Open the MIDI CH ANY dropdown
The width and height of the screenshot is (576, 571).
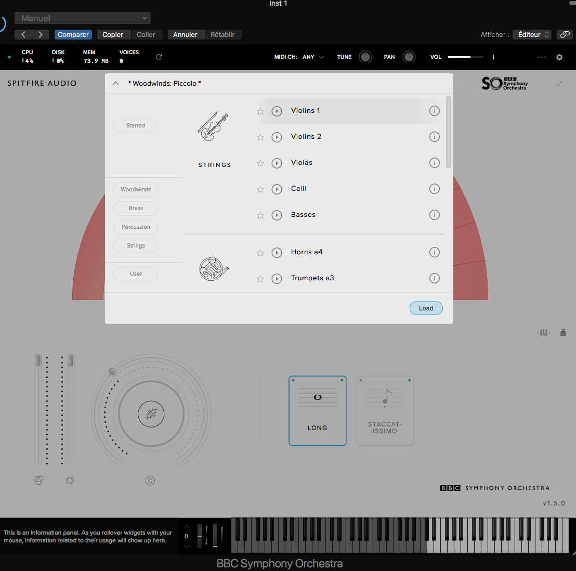click(312, 57)
